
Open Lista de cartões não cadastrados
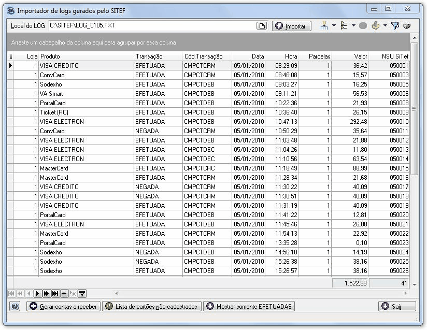click(151, 306)
